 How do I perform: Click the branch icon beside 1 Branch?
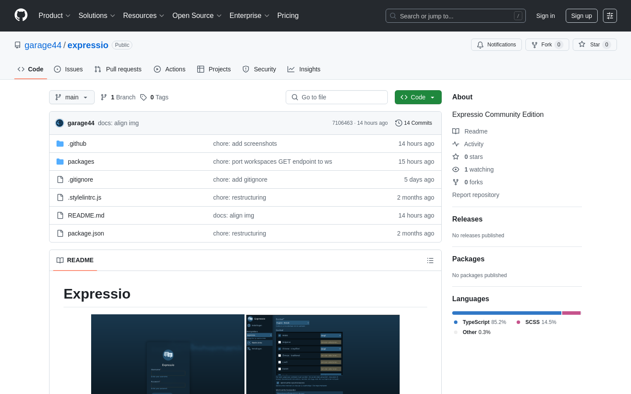point(104,97)
